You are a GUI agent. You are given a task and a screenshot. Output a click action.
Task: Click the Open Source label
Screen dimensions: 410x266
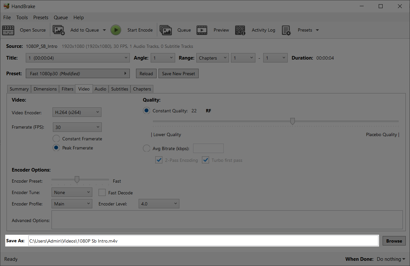coord(33,30)
